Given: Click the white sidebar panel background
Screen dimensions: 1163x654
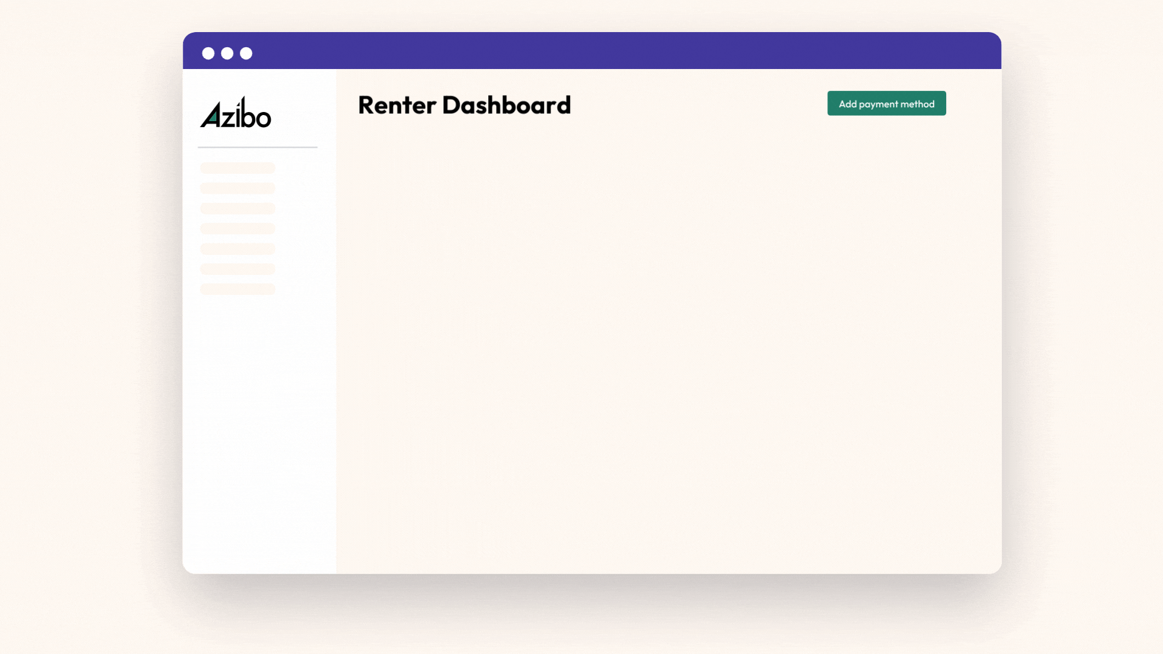Looking at the screenshot, I should (x=260, y=424).
